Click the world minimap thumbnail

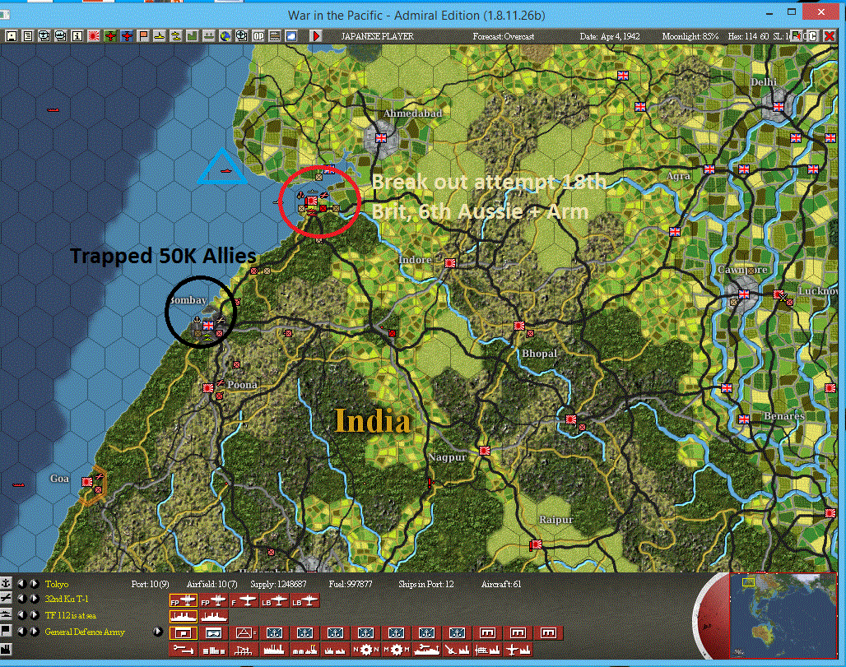(783, 615)
